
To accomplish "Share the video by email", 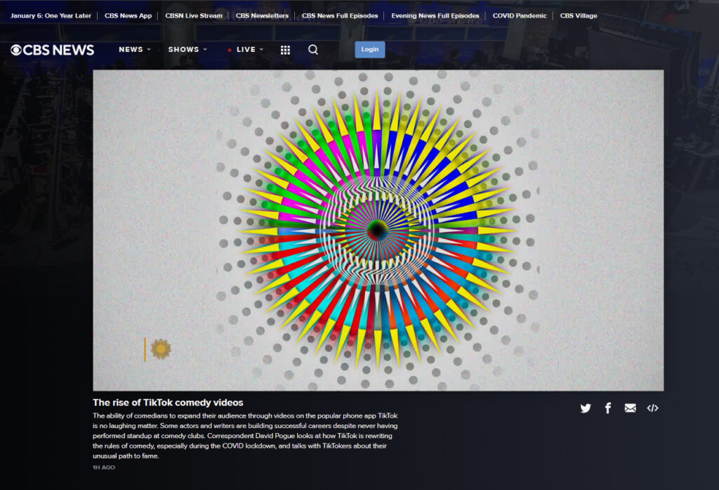I will pos(630,408).
